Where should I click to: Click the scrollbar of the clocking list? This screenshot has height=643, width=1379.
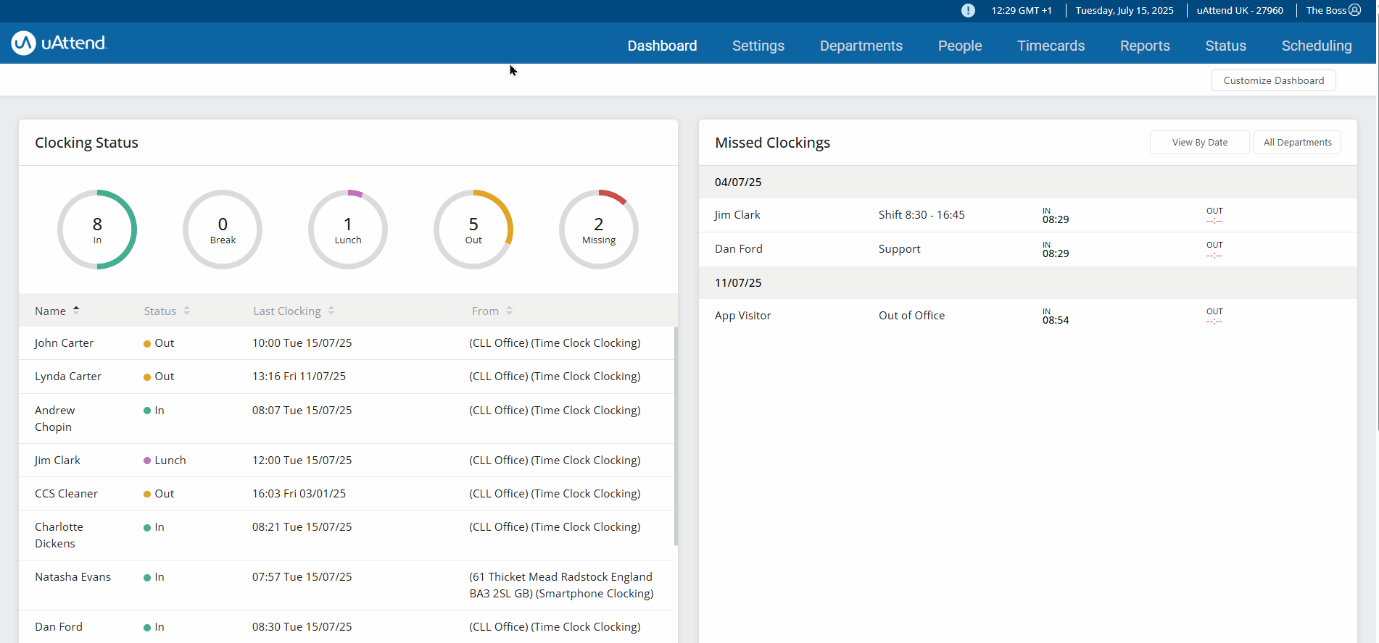coord(676,436)
